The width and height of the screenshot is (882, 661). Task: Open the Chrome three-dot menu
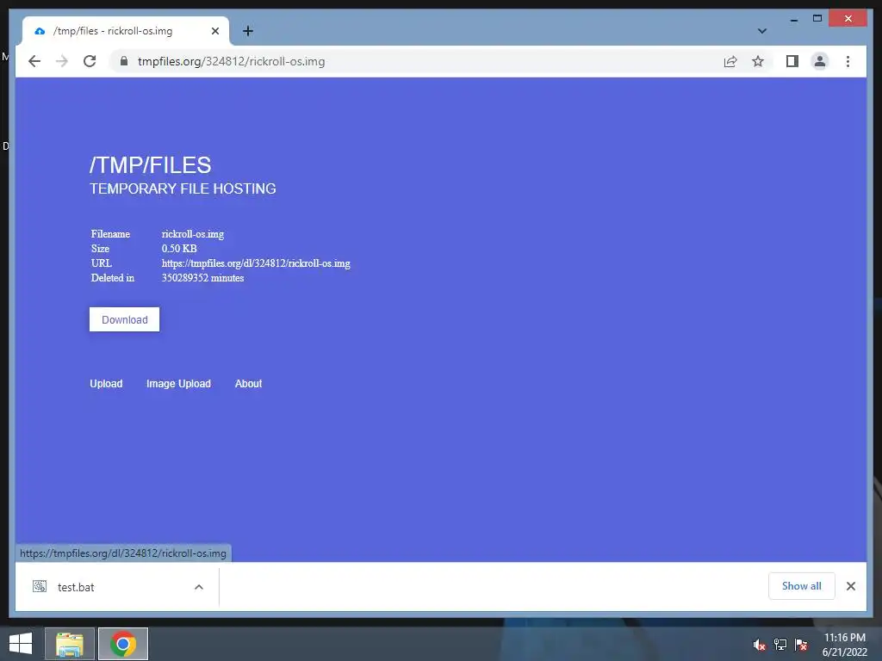848,61
